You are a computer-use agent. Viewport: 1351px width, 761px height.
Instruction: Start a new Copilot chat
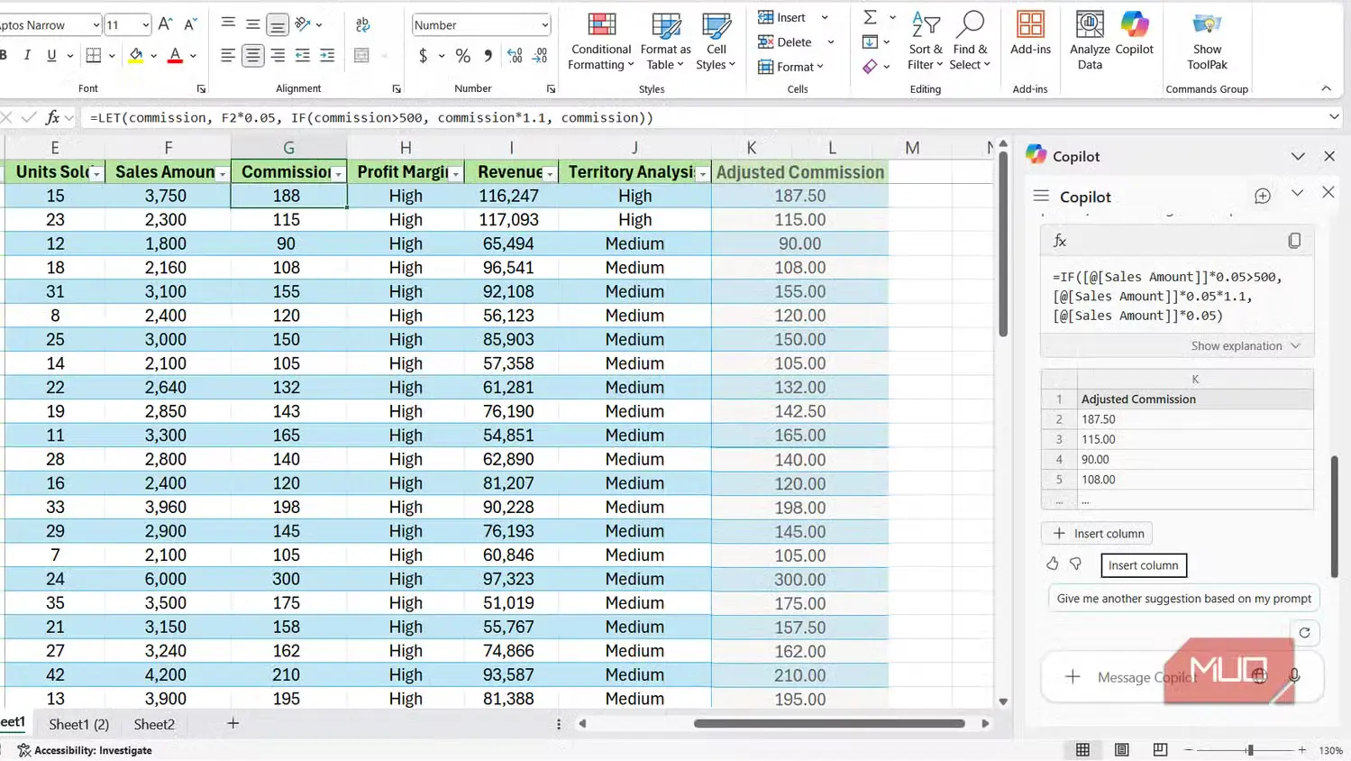1263,196
